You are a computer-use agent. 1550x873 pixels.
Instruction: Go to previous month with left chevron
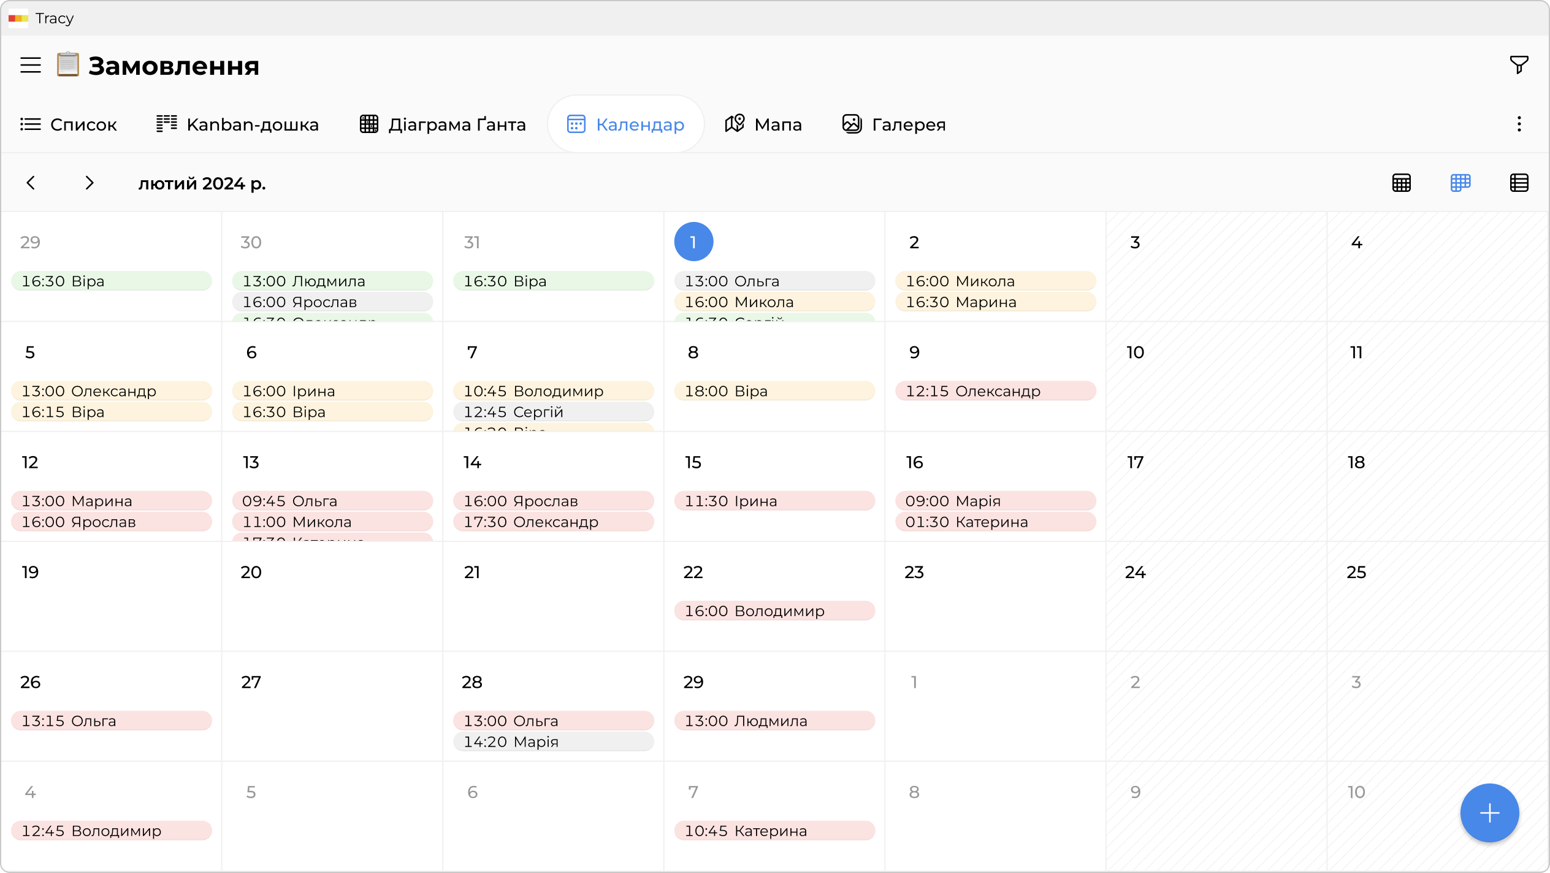pyautogui.click(x=31, y=183)
